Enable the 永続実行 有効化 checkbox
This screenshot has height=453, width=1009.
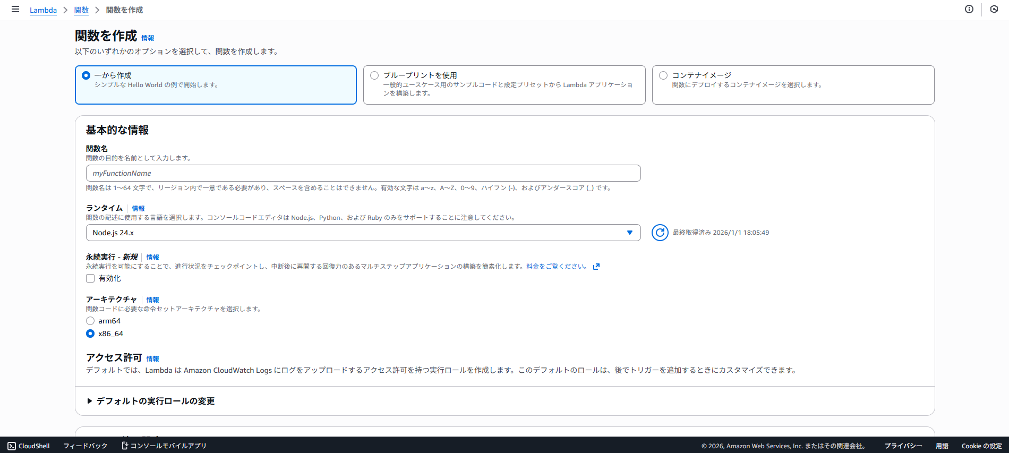90,278
